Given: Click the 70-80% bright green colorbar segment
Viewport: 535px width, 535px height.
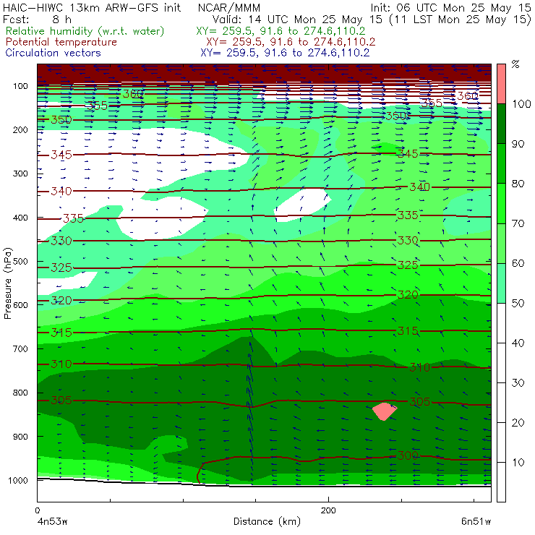Looking at the screenshot, I should (501, 203).
